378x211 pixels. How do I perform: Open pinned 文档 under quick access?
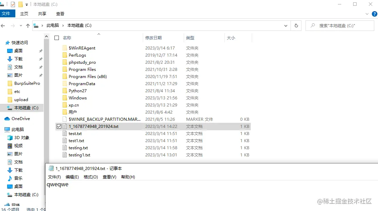(18, 67)
